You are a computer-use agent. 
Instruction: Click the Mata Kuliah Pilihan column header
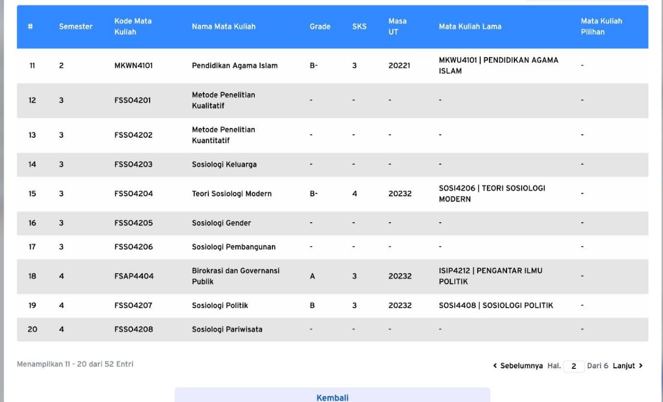601,26
